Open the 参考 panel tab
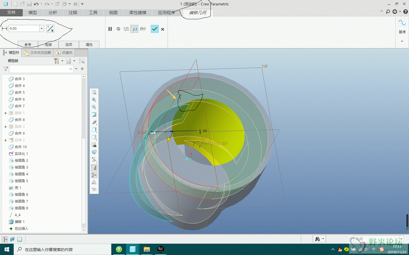This screenshot has height=255, width=409. (x=28, y=44)
